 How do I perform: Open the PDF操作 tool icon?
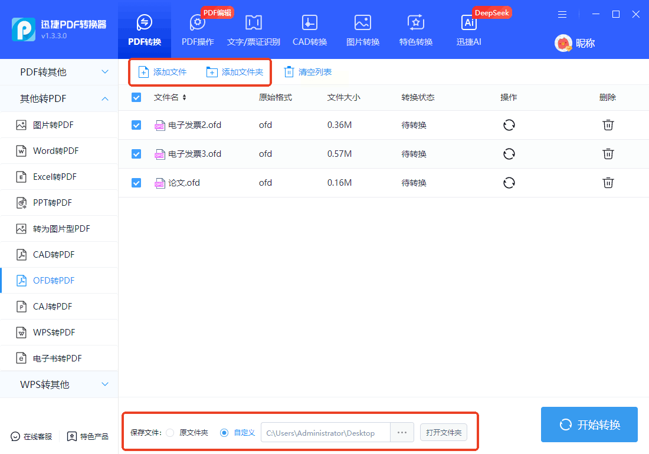[x=197, y=23]
